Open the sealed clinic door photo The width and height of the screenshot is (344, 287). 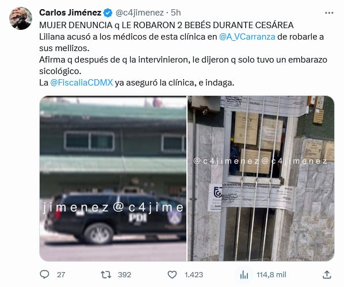coord(261,179)
